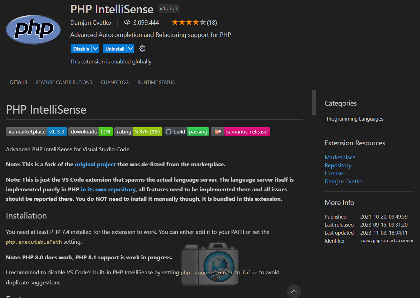
Task: Click the scroll-to-top arrow button
Action: pyautogui.click(x=294, y=291)
